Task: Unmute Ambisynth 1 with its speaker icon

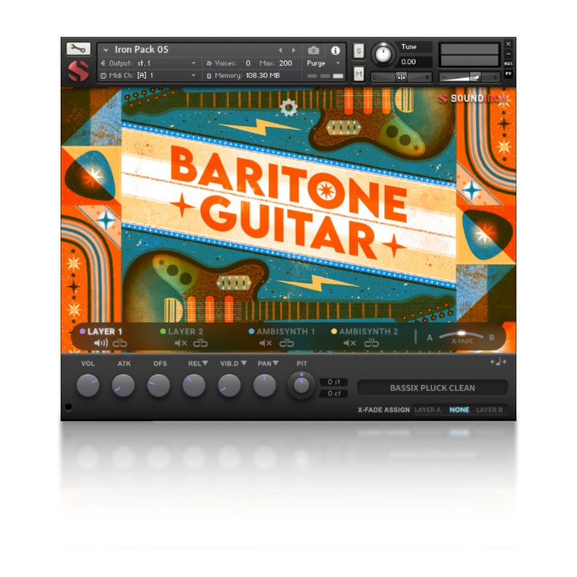Action: point(263,343)
